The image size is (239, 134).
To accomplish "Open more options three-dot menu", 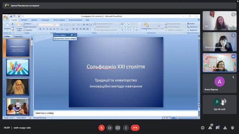I will 126,128.
